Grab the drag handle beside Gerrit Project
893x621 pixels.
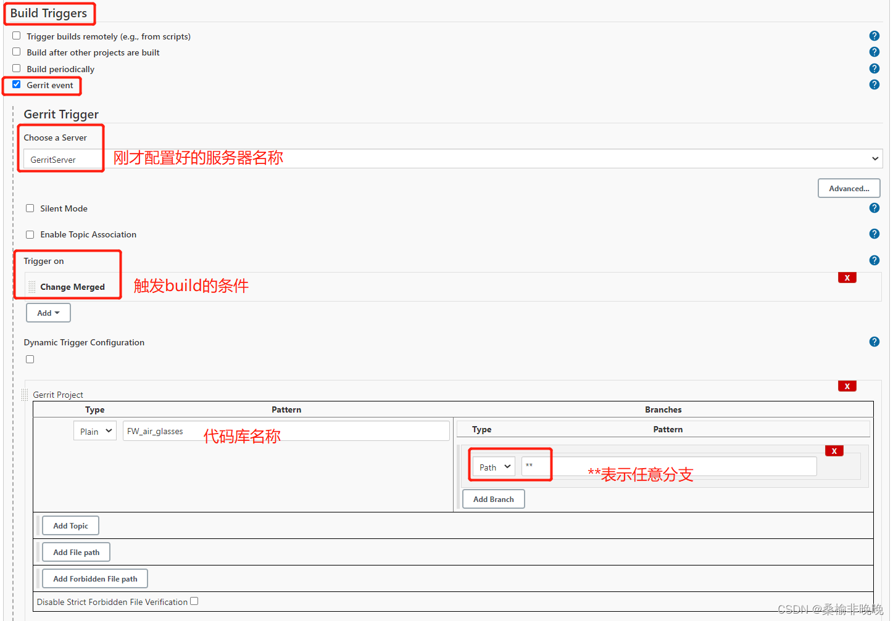[x=25, y=395]
